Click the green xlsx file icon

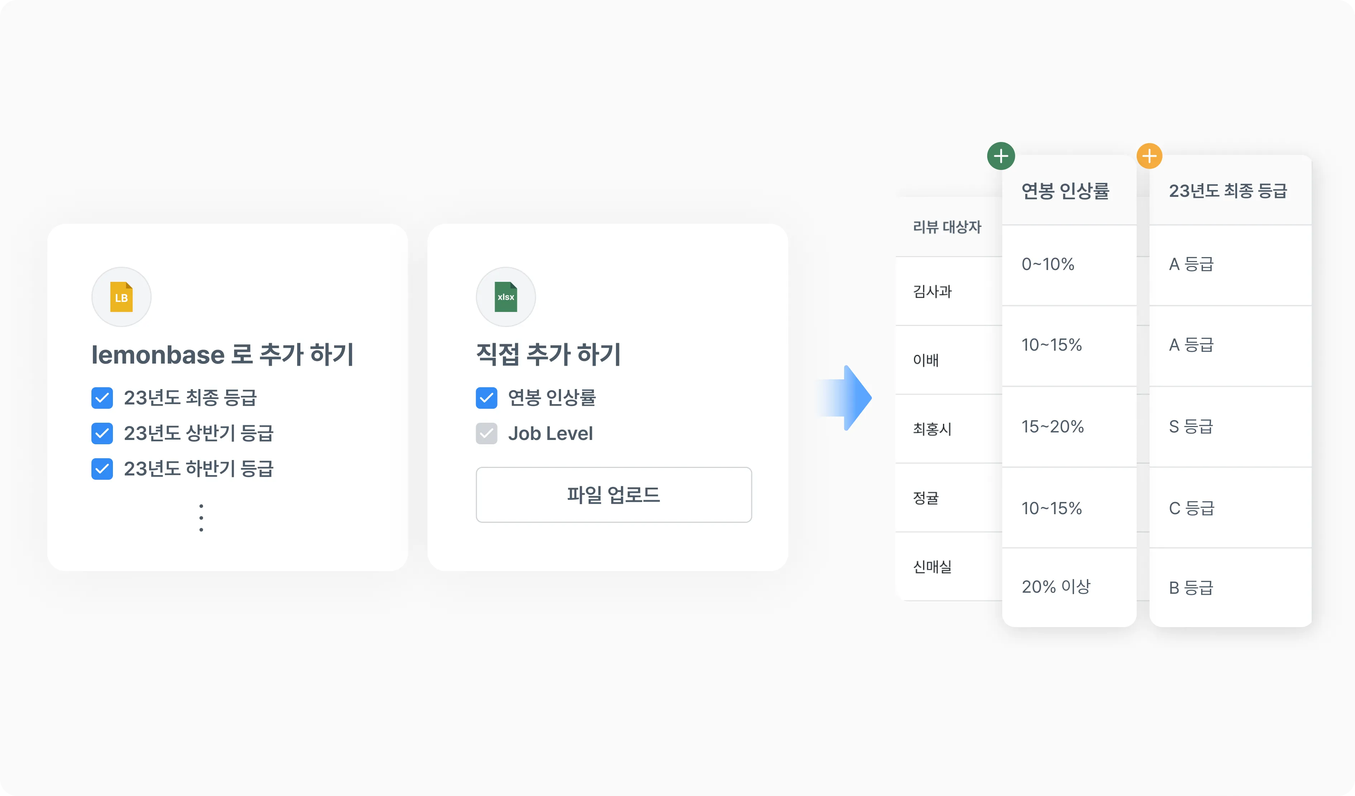[x=506, y=297]
